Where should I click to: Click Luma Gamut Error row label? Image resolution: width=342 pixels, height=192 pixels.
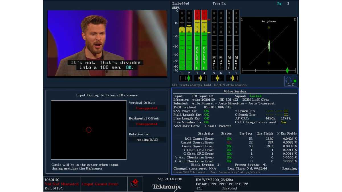click(x=198, y=146)
